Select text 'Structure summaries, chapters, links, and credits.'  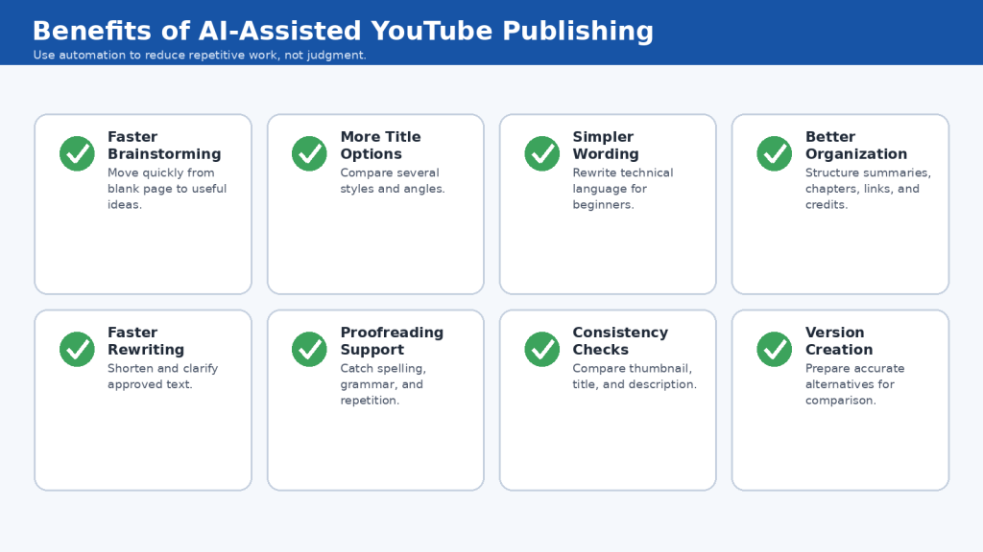coord(868,189)
